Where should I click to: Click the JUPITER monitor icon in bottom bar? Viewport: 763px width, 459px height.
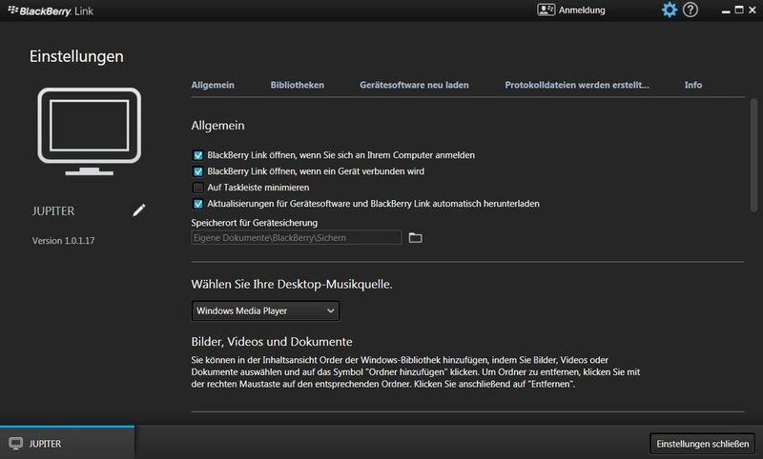(x=15, y=443)
